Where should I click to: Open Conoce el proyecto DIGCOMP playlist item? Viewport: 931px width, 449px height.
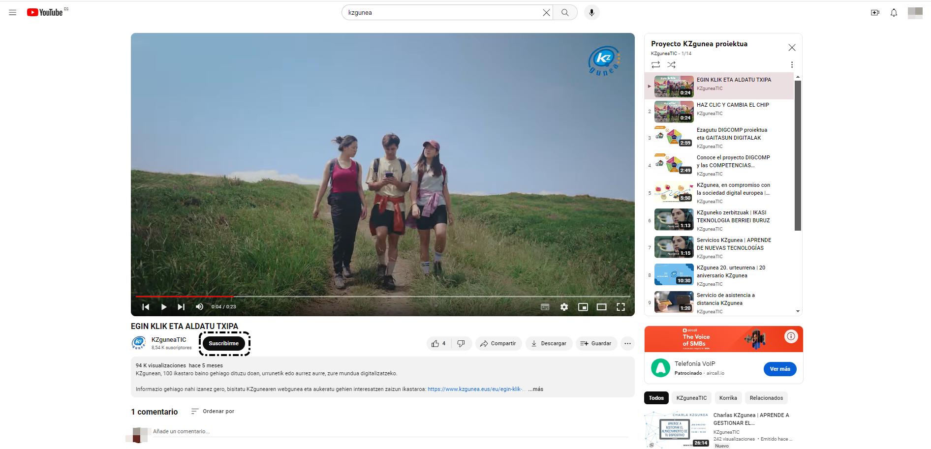coord(719,165)
